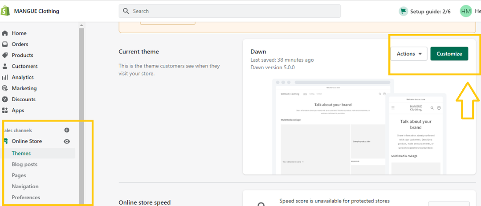The image size is (481, 206).
Task: Select Online Store sales channel
Action: (x=27, y=141)
